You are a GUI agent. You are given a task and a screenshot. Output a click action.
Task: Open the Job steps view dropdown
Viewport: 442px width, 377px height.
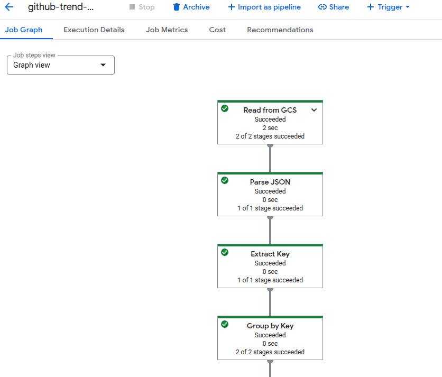tap(61, 65)
